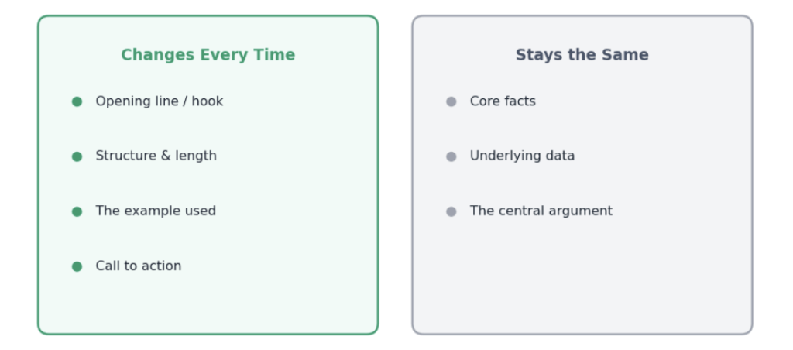Click The central argument text
The image size is (793, 350).
[x=541, y=211]
